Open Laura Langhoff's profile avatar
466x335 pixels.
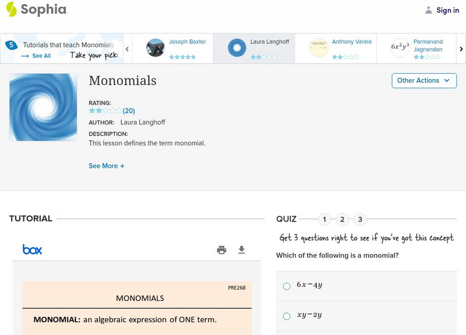[x=236, y=48]
